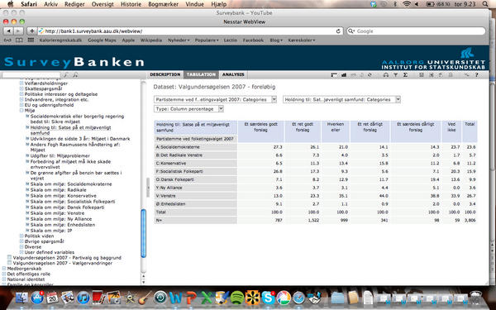This screenshot has height=310, width=496.
Task: Click V:Venstre row header in table
Action: [x=195, y=196]
